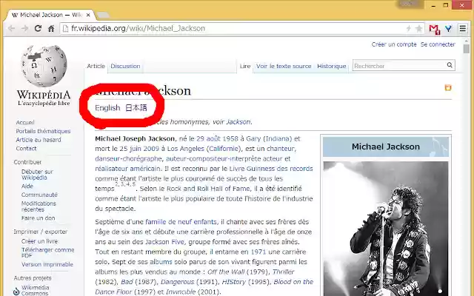Click Débuter sur Wikipédia link
This screenshot has height=296, width=474.
tap(37, 175)
